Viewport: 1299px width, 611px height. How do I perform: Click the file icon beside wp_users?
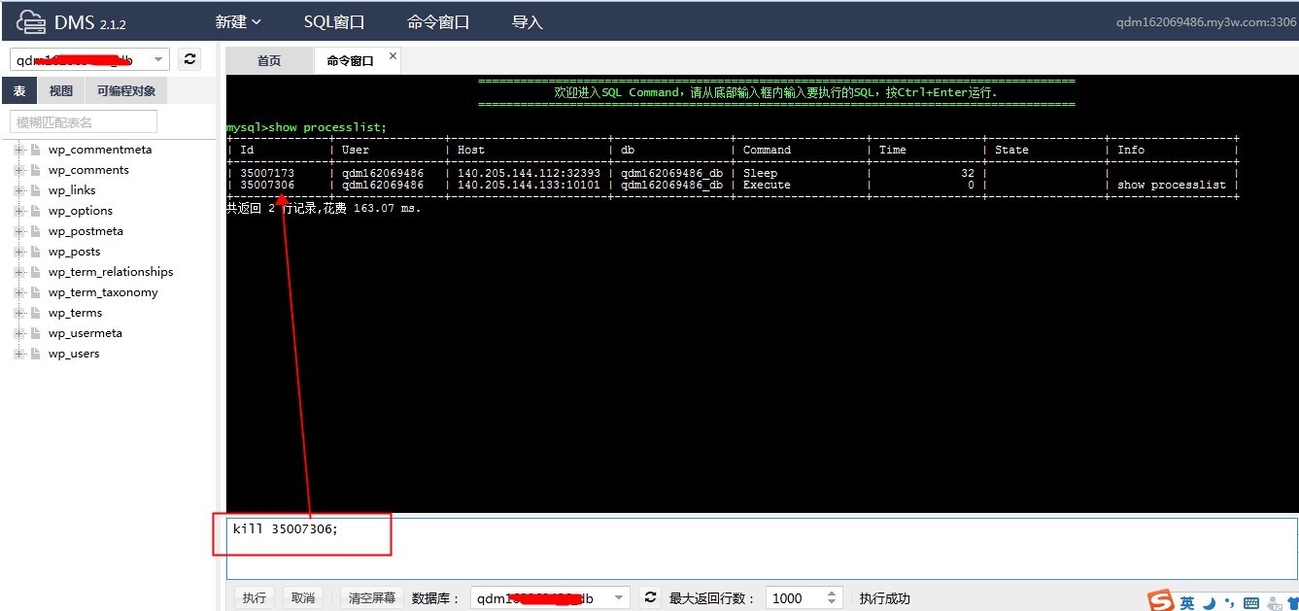pos(35,354)
